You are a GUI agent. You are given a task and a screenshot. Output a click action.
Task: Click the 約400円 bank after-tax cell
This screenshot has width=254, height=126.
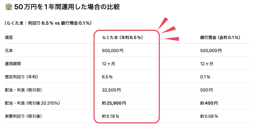209,103
